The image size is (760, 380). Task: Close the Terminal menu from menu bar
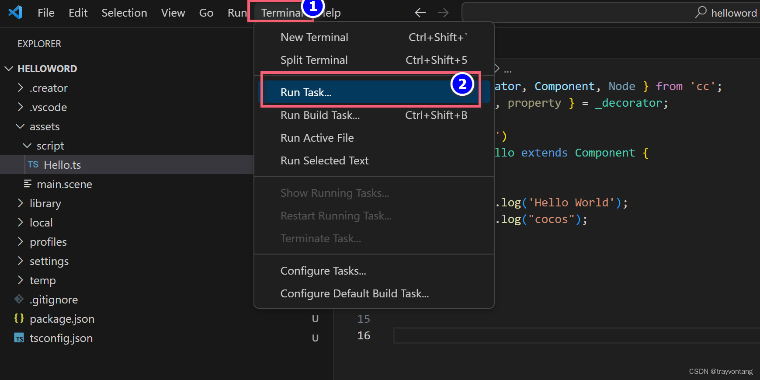282,13
